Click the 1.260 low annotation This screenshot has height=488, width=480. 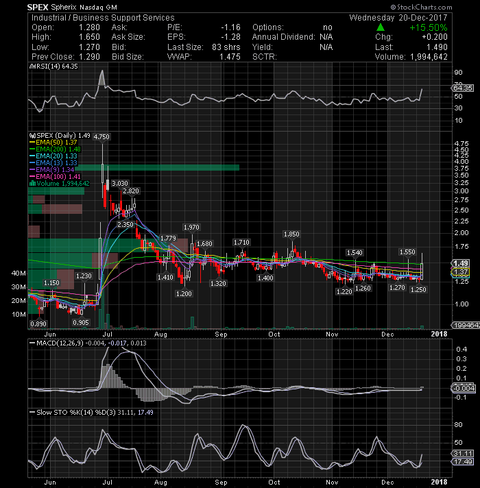363,288
